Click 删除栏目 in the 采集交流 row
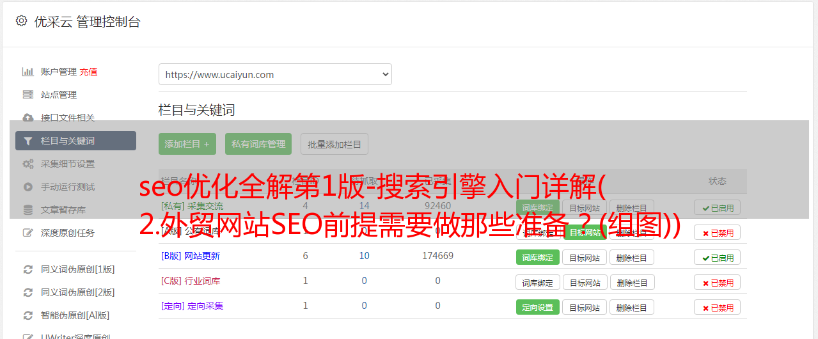Screen dimensions: 818x339 point(632,207)
